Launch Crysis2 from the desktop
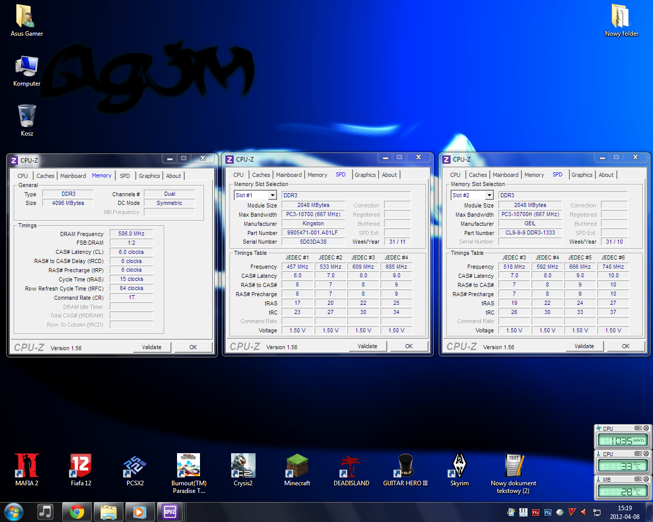 tap(243, 466)
